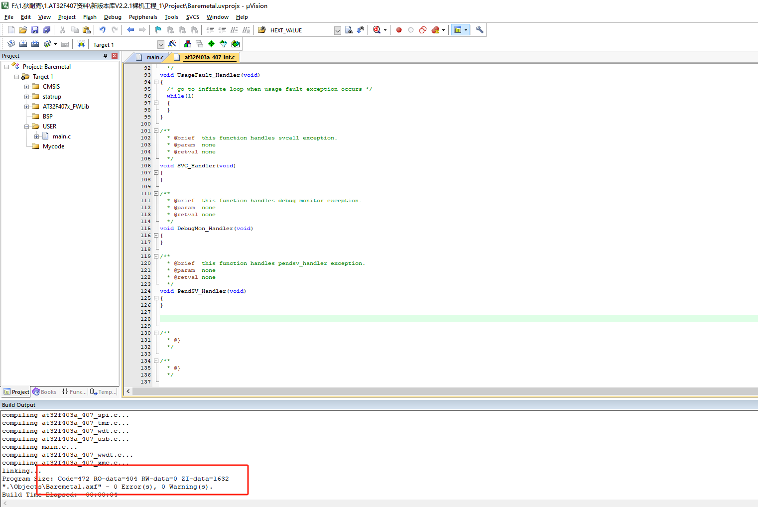Indent the selected lines
Screen dimensions: 758x507
[x=211, y=30]
